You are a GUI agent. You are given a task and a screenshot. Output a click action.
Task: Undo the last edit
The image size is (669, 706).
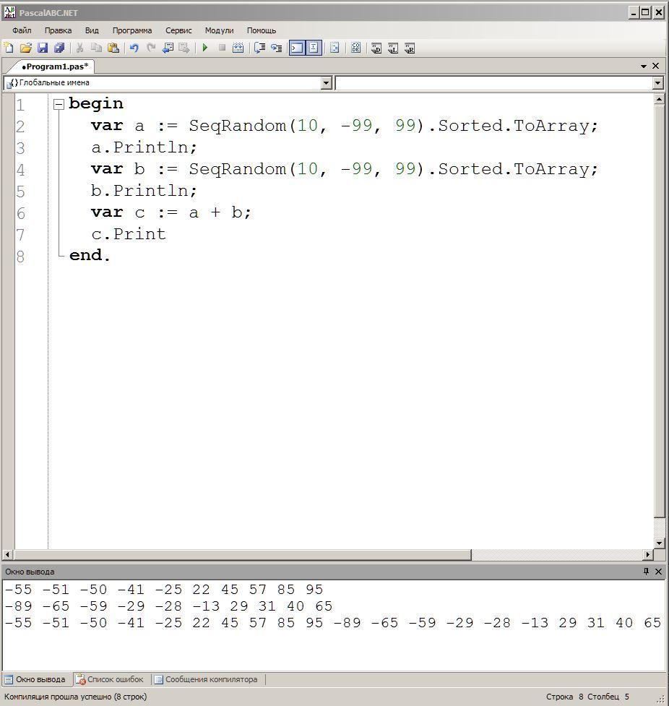[134, 48]
